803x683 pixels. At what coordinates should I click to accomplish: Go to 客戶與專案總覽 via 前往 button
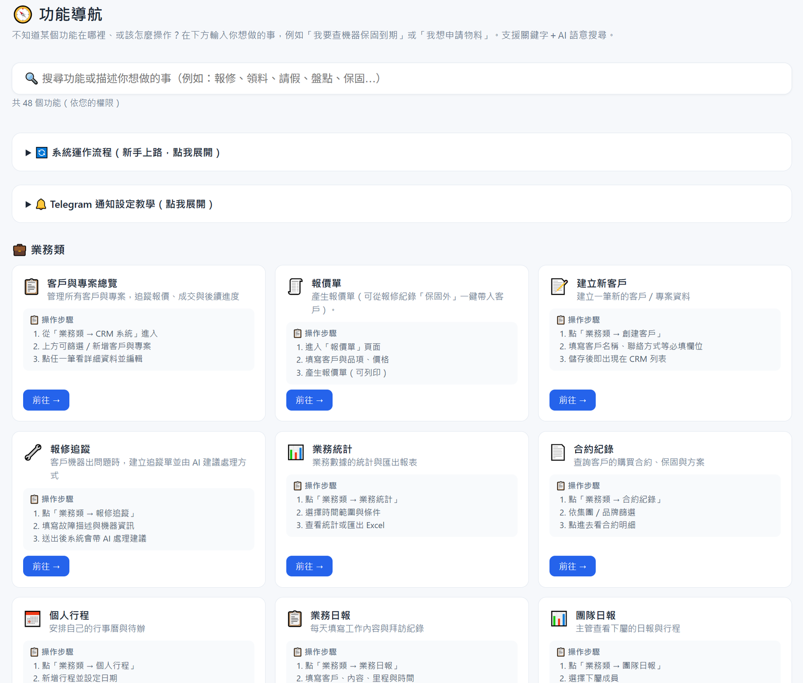46,400
